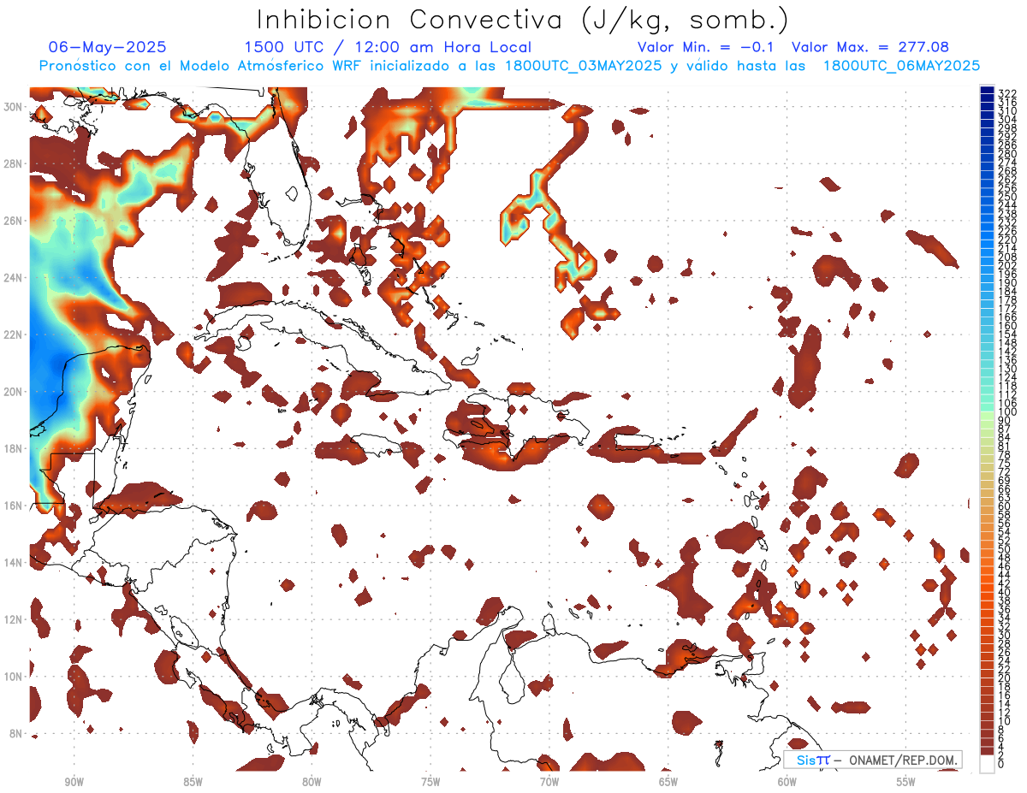Image resolution: width=1027 pixels, height=793 pixels.
Task: Click the '26N' latitude label
Action: point(12,221)
